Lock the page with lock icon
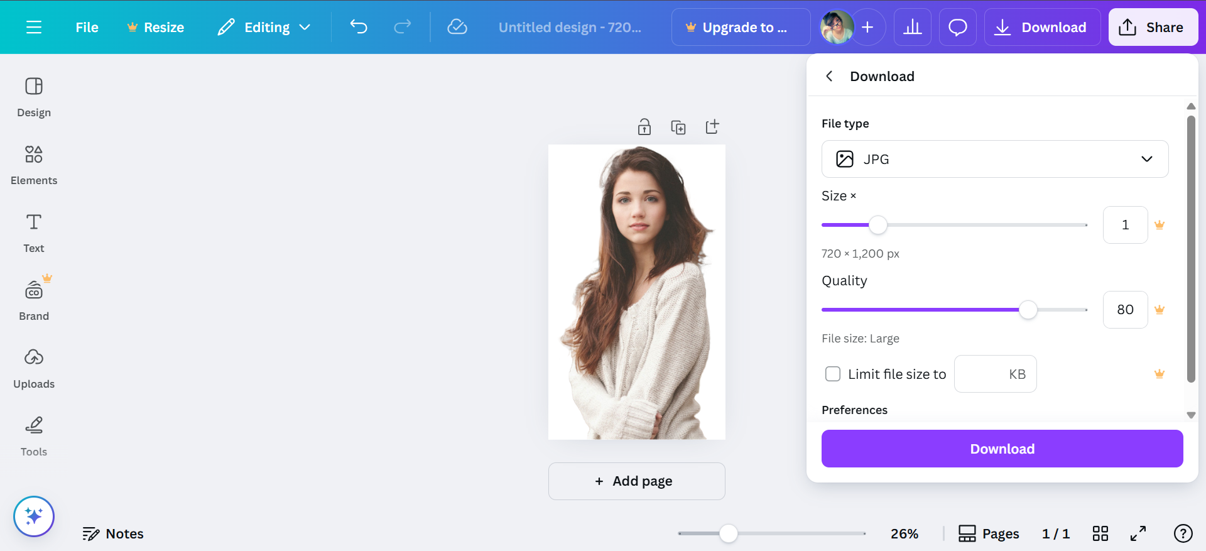The height and width of the screenshot is (551, 1206). coord(644,127)
